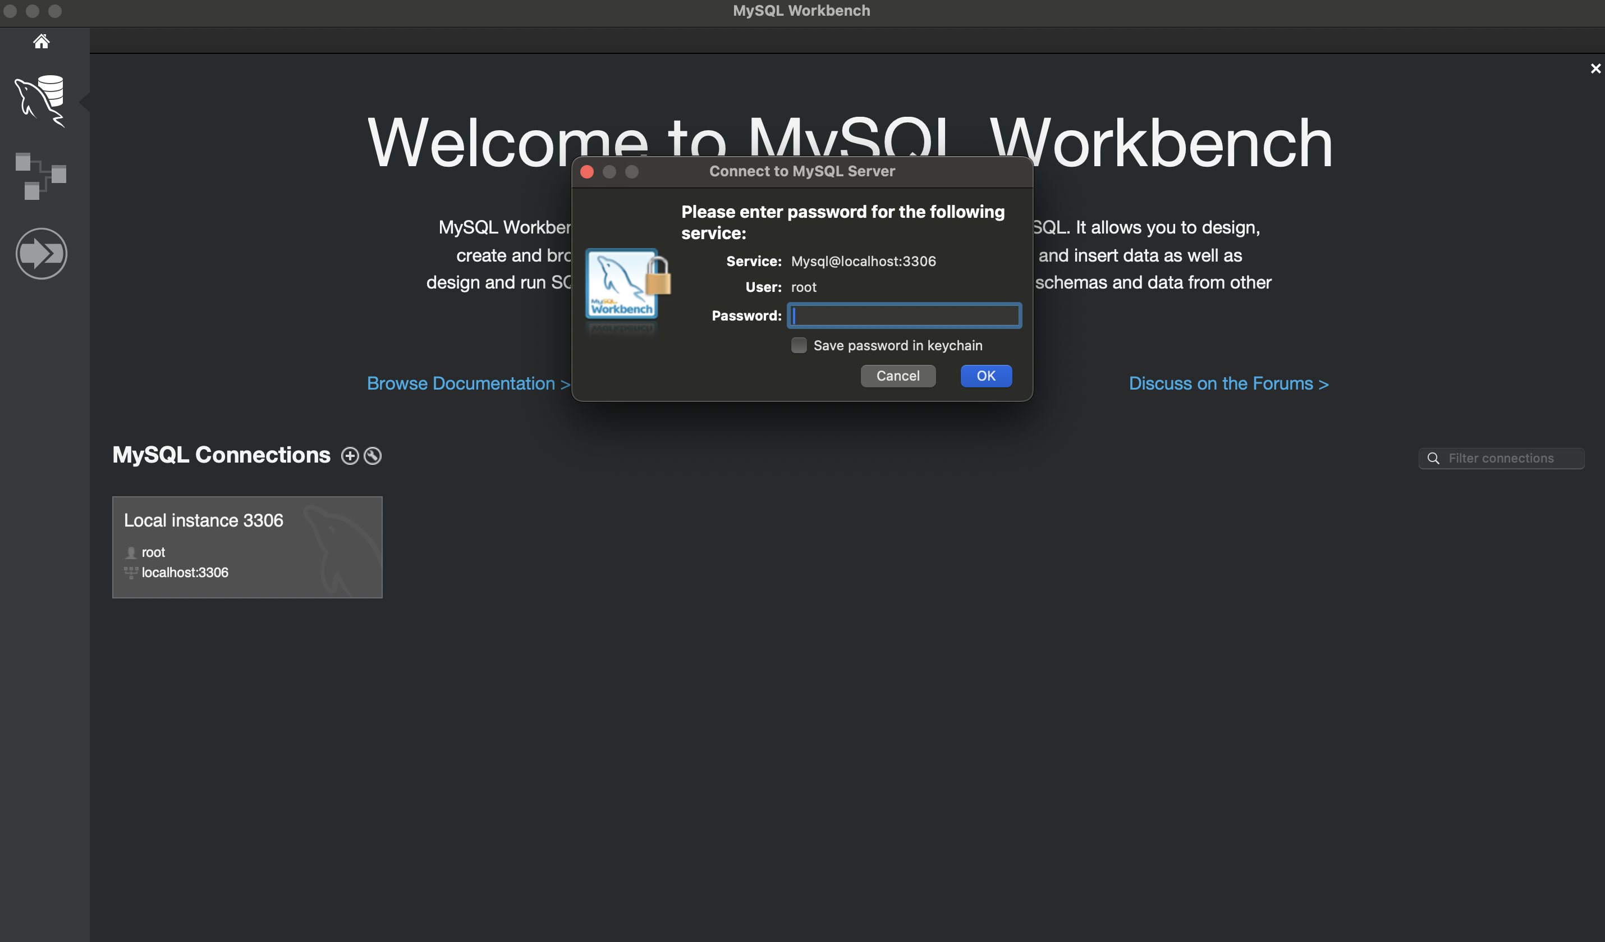This screenshot has width=1605, height=942.
Task: Follow the Discuss on the Forums link
Action: point(1228,383)
